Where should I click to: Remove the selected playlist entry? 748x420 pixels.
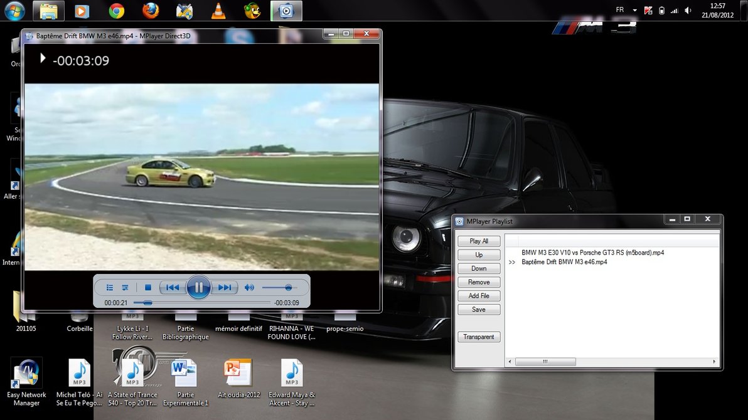pos(479,282)
